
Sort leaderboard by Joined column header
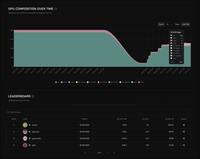(x=84, y=119)
